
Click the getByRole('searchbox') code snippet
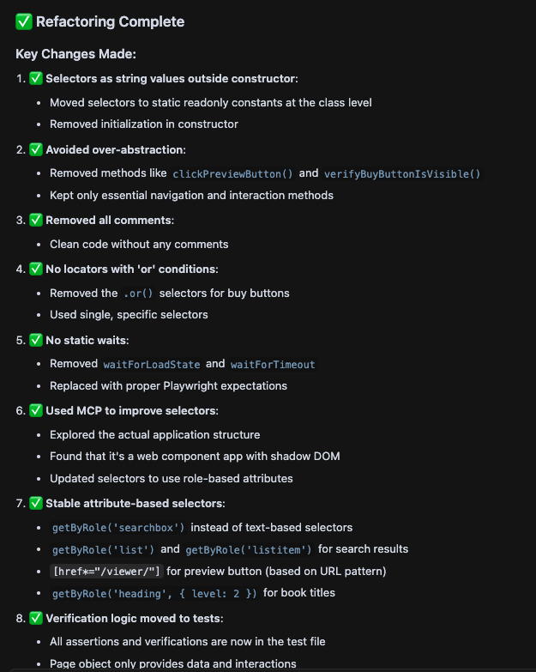coord(118,528)
